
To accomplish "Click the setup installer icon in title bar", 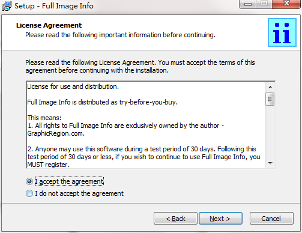I will (7, 6).
